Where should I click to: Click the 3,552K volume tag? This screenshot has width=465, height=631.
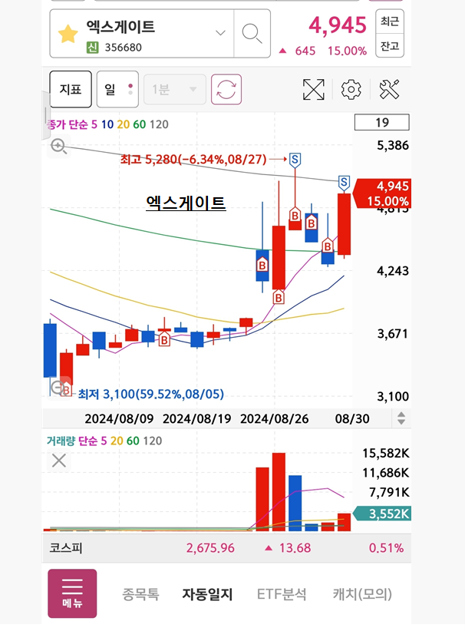(383, 514)
